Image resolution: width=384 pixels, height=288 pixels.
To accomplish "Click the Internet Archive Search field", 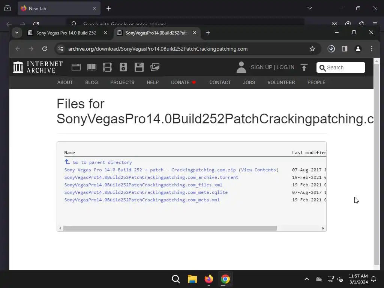I will pyautogui.click(x=340, y=67).
